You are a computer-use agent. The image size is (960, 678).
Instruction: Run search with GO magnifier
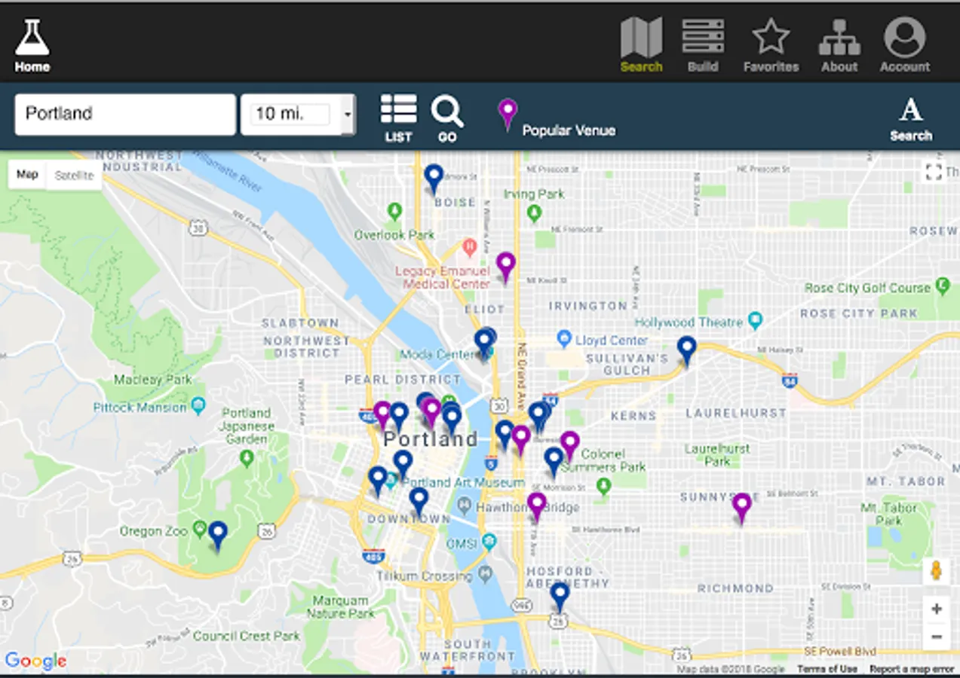447,118
